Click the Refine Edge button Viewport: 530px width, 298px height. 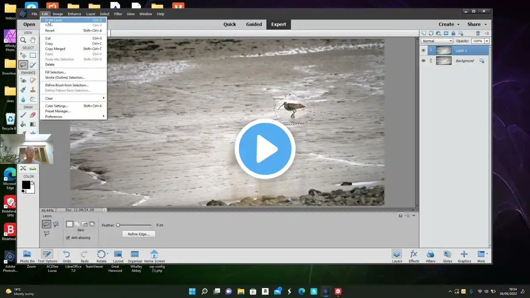point(139,234)
